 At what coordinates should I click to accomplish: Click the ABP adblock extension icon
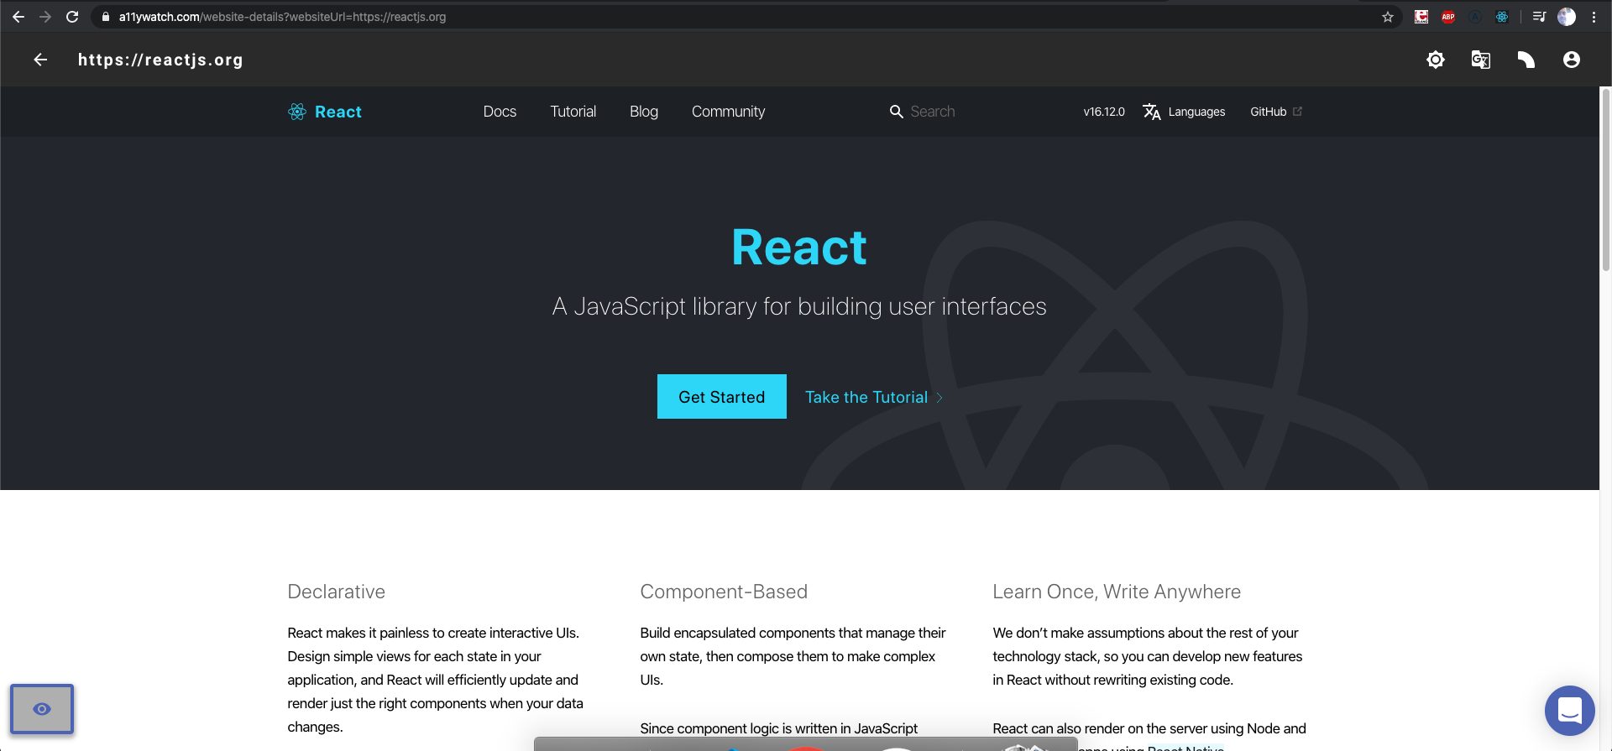(x=1448, y=17)
